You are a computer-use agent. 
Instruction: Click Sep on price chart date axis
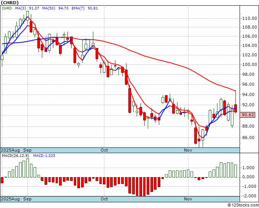tap(27, 150)
